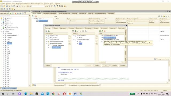Click the Далее button in query constructor
Image resolution: width=171 pixels, height=96 pixels.
point(97,65)
